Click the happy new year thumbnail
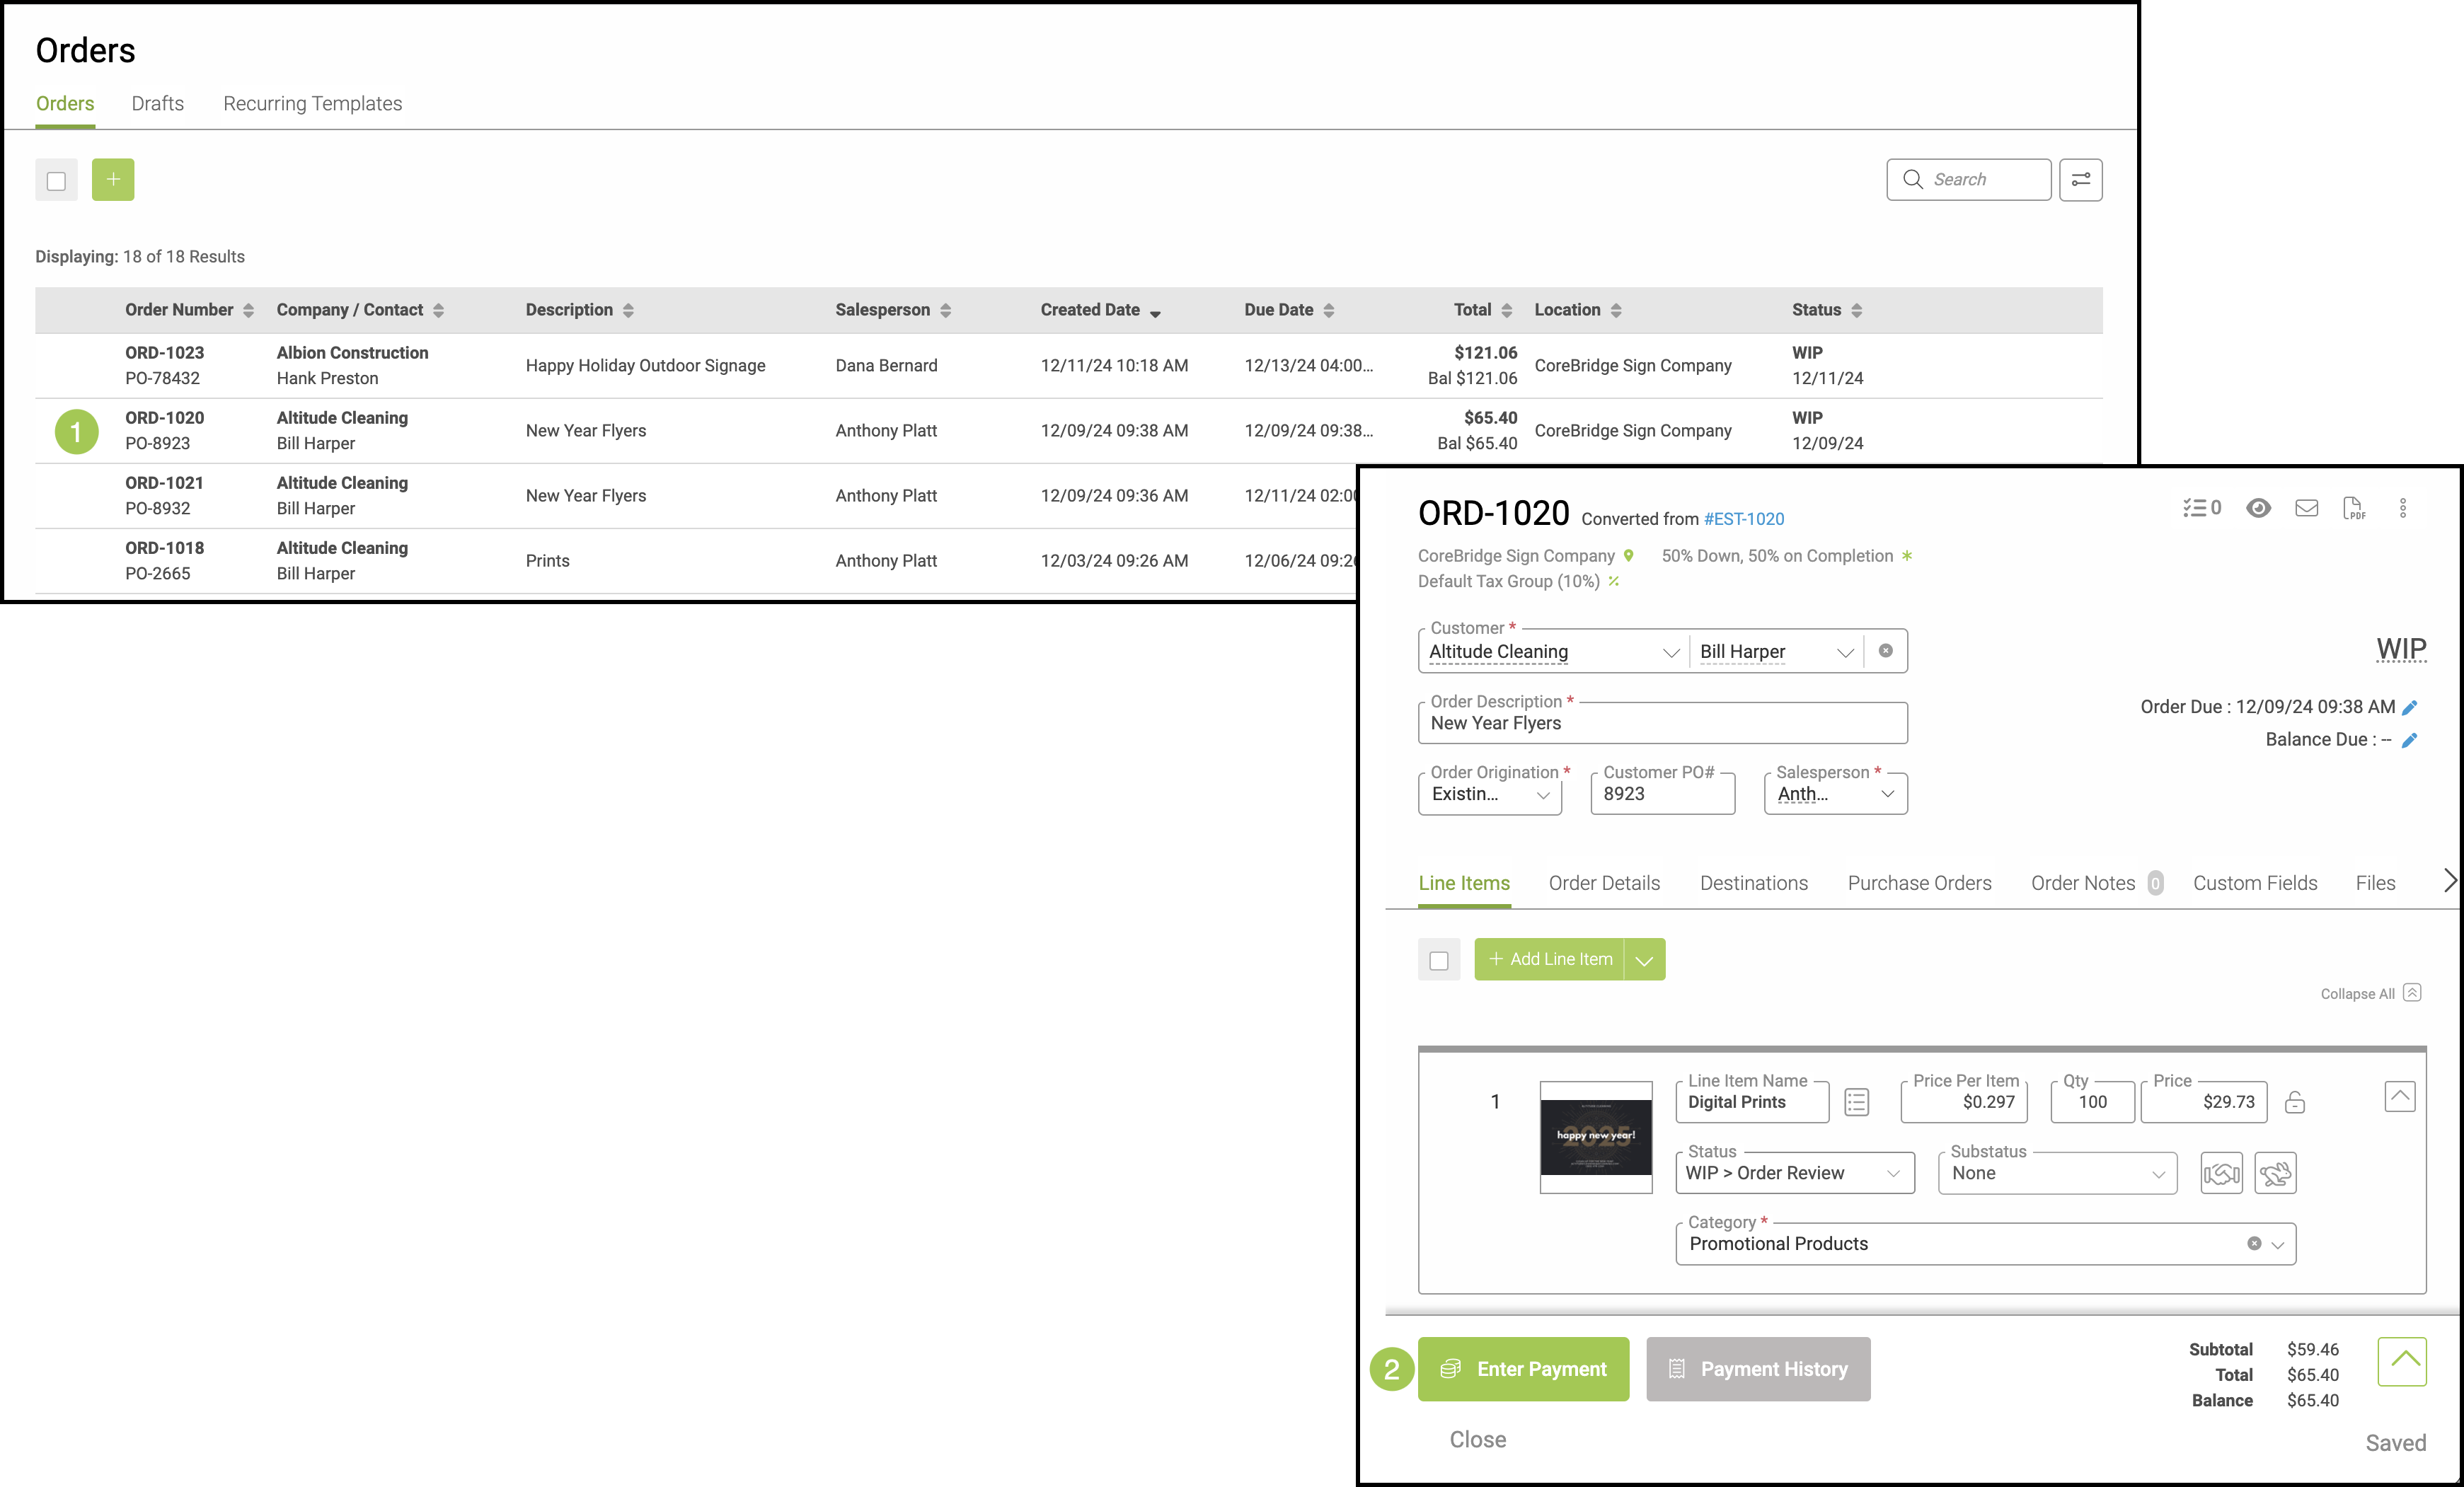Viewport: 2464px width, 1487px height. (x=1595, y=1137)
